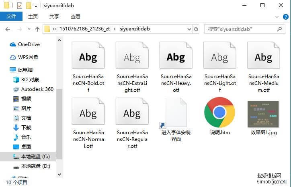This screenshot has height=187, width=291.
Task: Select 本地磁盘 (D:) in navigation pane
Action: [35, 166]
